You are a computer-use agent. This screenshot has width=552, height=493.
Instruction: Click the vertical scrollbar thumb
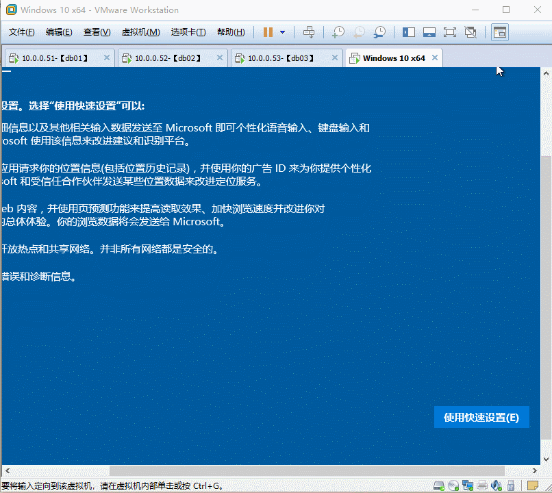[546, 297]
